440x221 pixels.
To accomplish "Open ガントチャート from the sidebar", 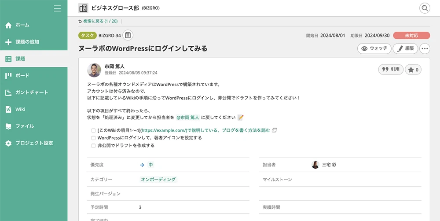I will click(x=31, y=92).
